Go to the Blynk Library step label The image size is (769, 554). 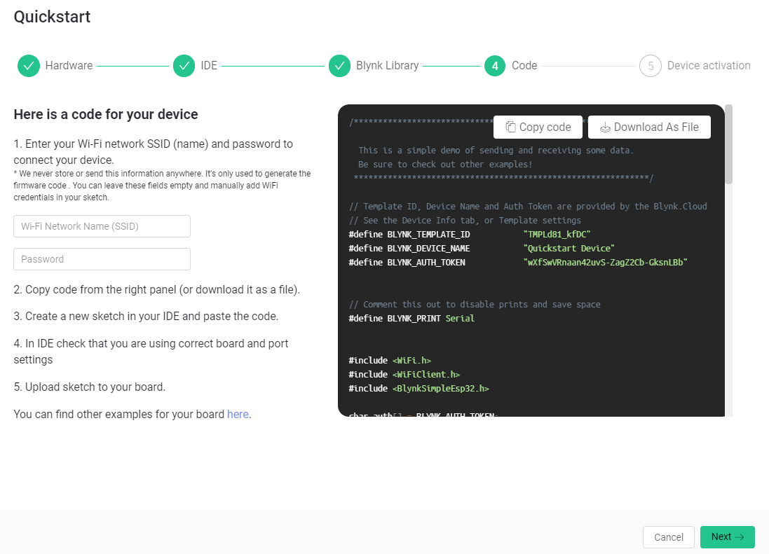(x=388, y=66)
